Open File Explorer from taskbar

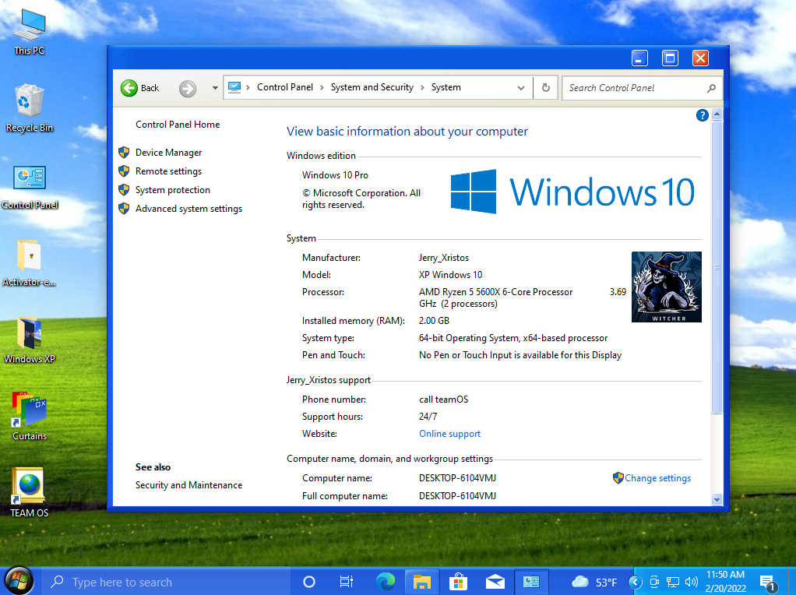(x=421, y=582)
